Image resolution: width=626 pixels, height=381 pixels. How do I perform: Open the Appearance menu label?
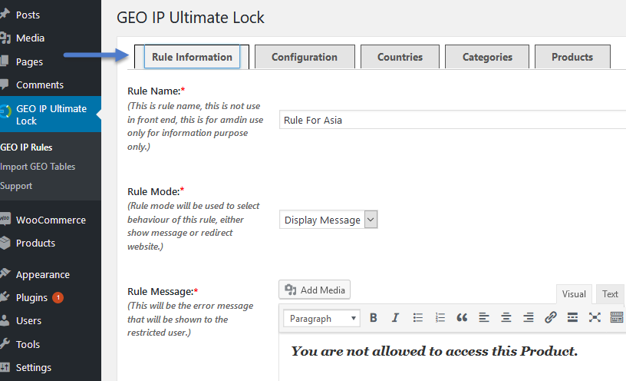tap(43, 275)
